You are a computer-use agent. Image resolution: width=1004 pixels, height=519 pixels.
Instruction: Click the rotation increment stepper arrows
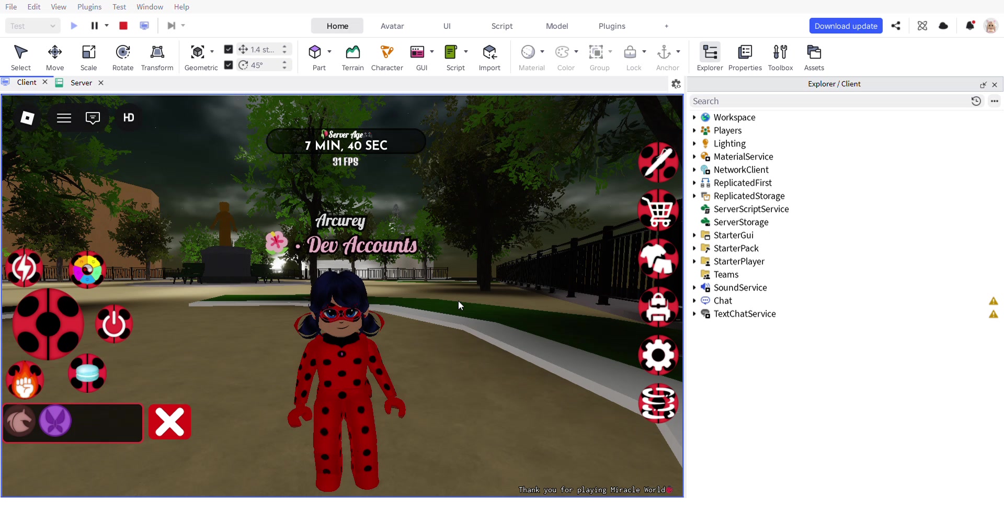coord(284,65)
